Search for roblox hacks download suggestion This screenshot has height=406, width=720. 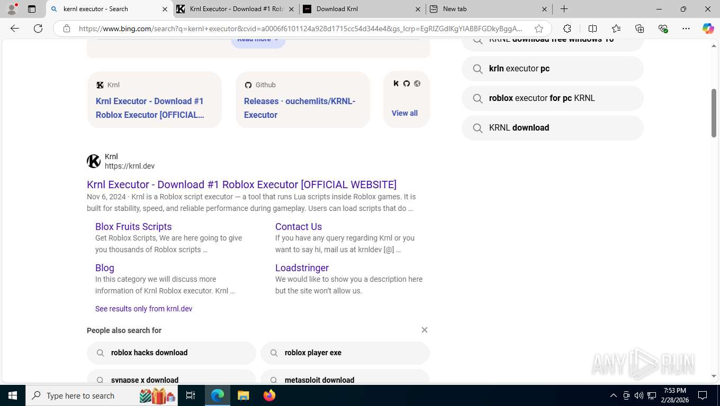click(172, 353)
